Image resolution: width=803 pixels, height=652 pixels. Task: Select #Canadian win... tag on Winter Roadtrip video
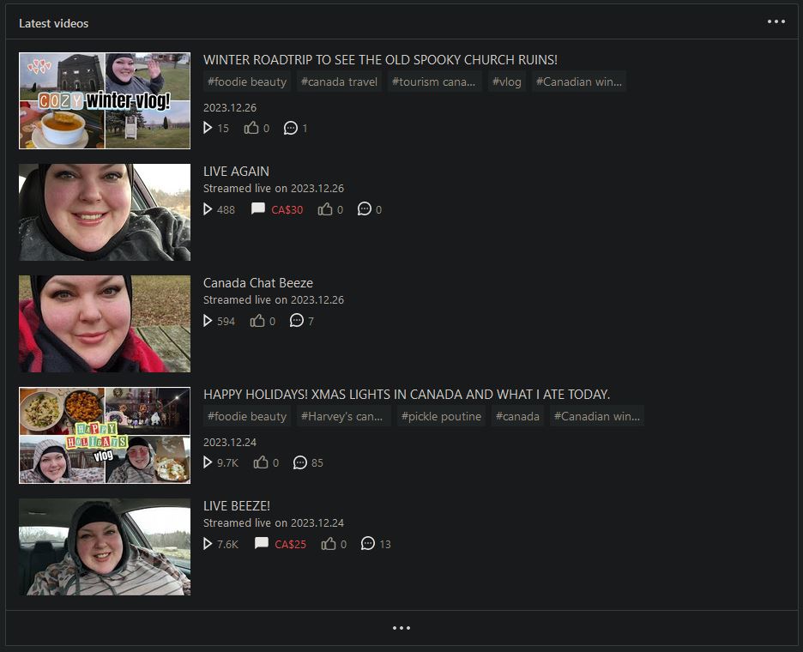[579, 81]
